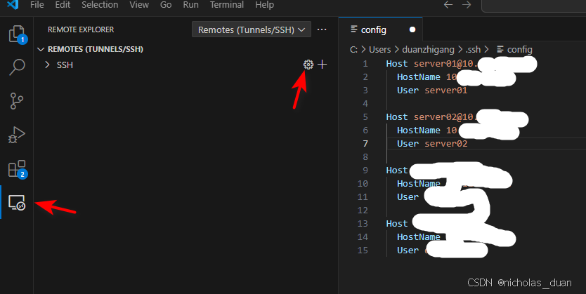Click the duanzhigang breadcrumb segment
Viewport: 586px width, 294px height.
pos(428,50)
